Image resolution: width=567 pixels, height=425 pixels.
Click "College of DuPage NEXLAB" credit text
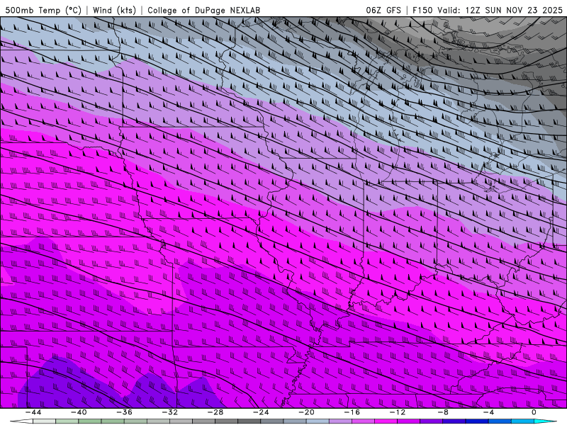204,10
